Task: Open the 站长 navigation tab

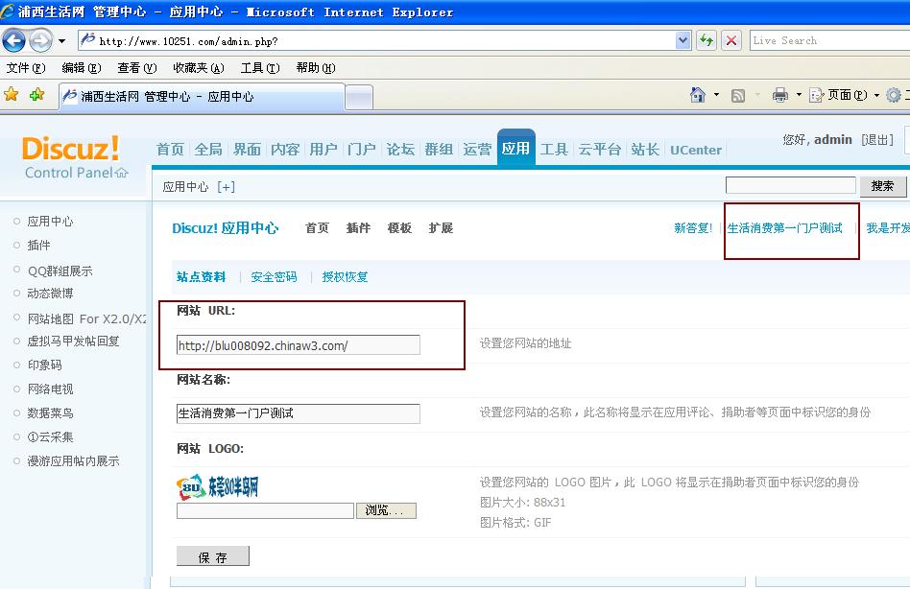Action: [x=645, y=150]
